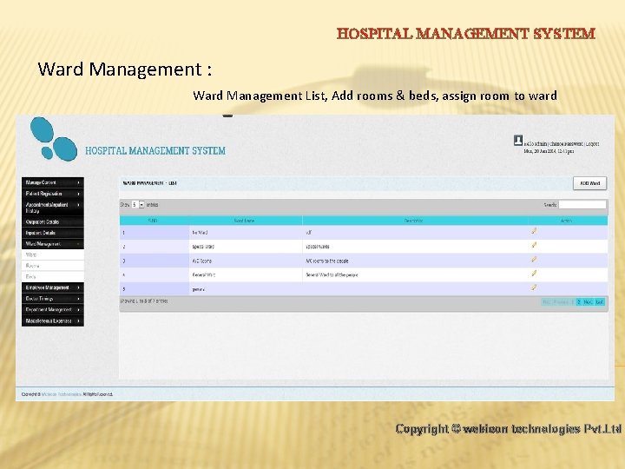Click the Next pagination button

point(588,302)
